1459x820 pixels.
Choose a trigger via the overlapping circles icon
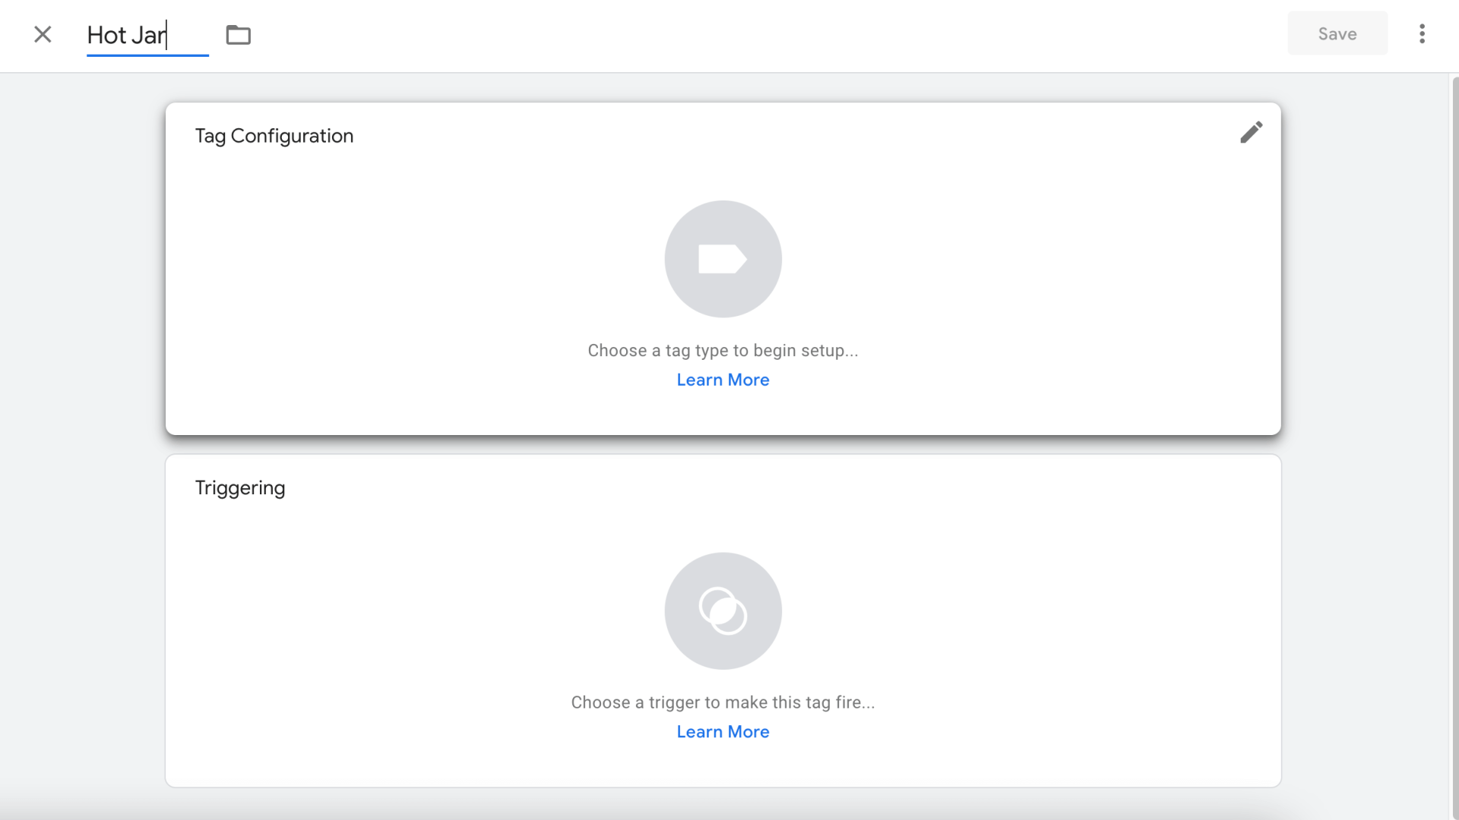click(723, 610)
